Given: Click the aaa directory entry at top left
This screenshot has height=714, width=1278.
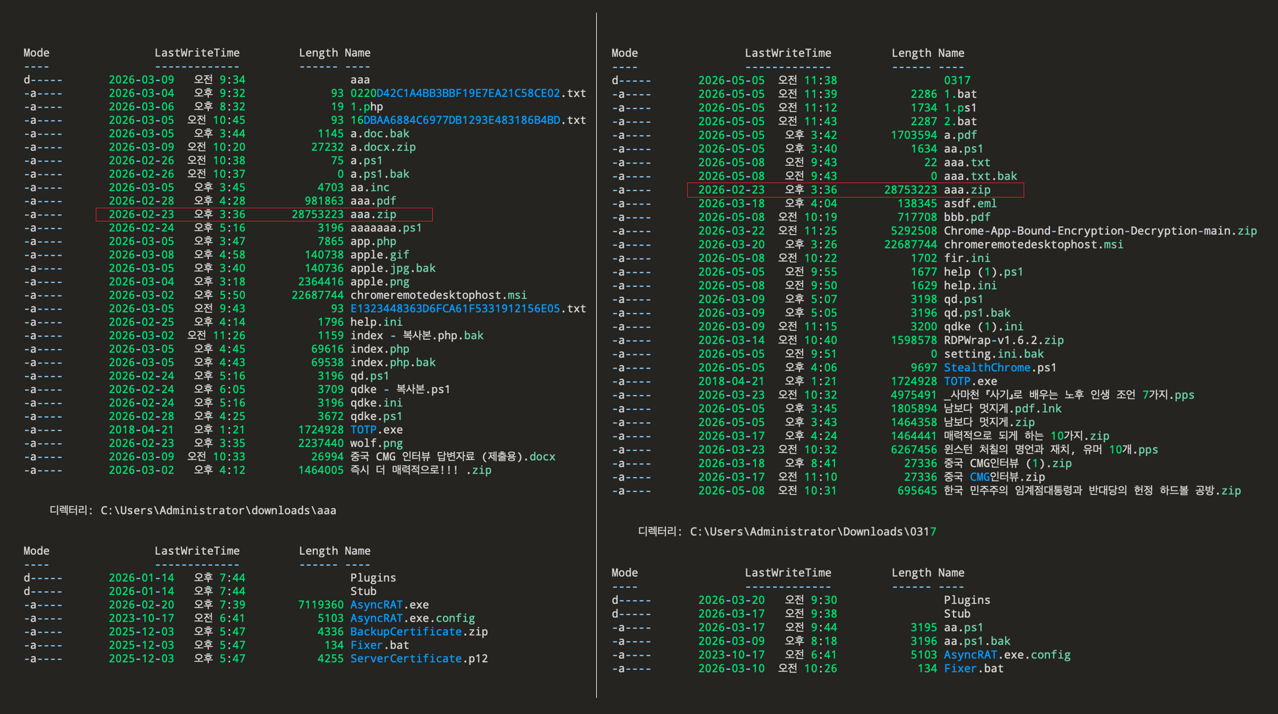Looking at the screenshot, I should pyautogui.click(x=360, y=80).
